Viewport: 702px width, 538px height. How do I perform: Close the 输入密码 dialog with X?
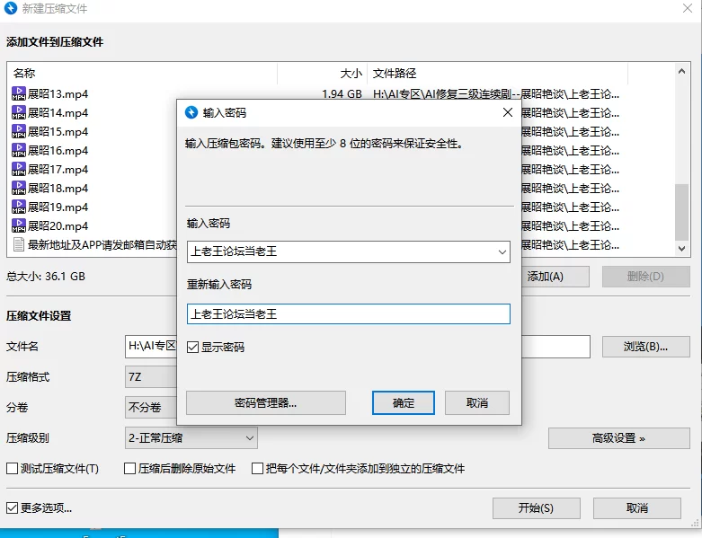(508, 112)
